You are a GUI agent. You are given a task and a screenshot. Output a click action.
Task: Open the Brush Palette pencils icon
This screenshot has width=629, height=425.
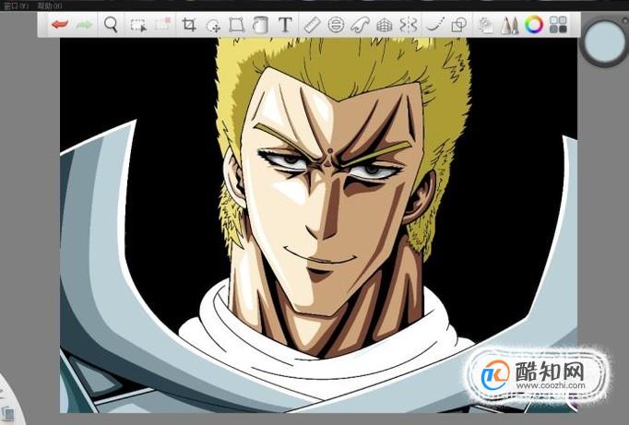pos(510,25)
